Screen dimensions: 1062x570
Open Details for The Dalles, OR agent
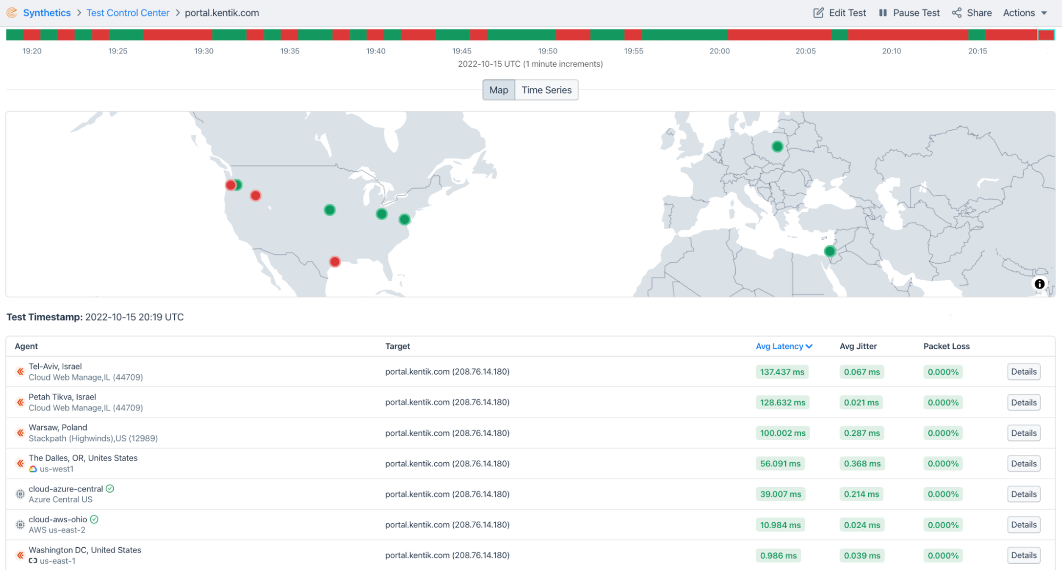pos(1024,464)
